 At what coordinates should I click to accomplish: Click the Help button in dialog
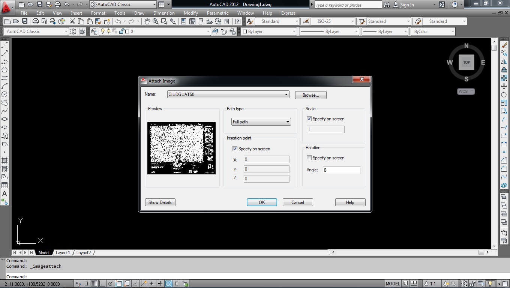(350, 202)
